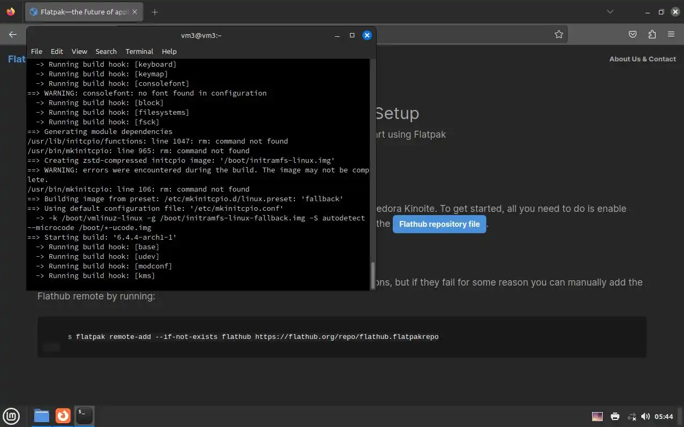This screenshot has width=684, height=427.
Task: Click the 'Creating zstd-compressed initcpio image' line
Action: [181, 160]
